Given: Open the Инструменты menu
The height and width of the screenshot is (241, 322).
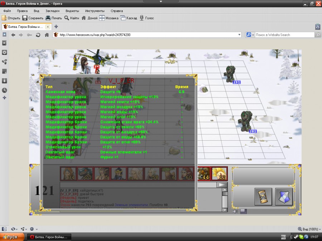Looking at the screenshot, I should click(95, 11).
